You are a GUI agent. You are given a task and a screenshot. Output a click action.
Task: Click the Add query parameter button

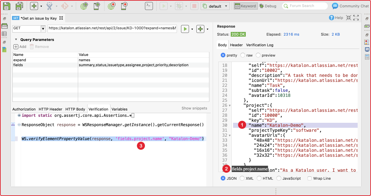pyautogui.click(x=20, y=47)
